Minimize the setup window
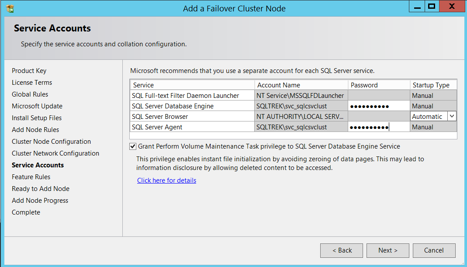 [x=417, y=6]
